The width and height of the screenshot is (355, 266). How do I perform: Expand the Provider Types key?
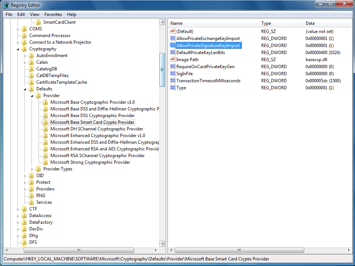[32, 169]
